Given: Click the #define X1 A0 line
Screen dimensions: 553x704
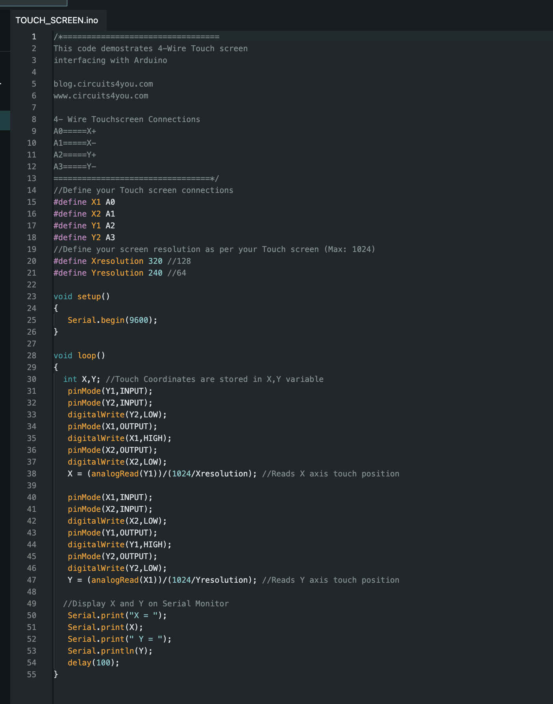Looking at the screenshot, I should click(84, 202).
